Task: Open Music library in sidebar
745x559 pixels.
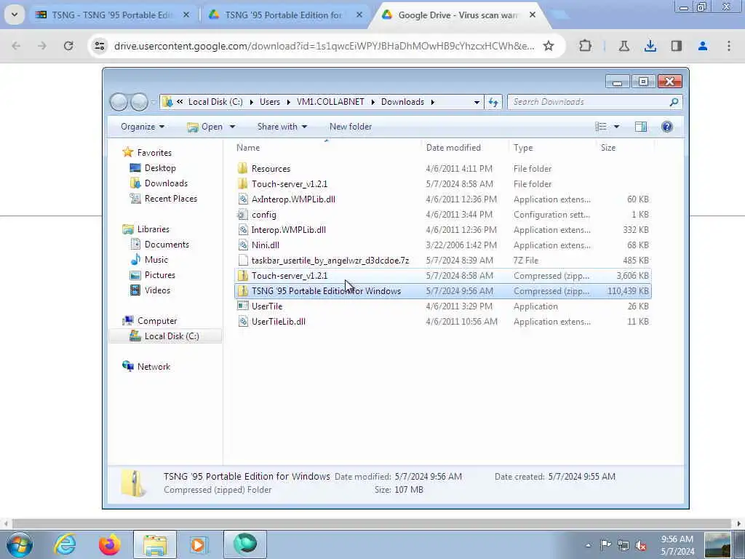Action: coord(156,260)
